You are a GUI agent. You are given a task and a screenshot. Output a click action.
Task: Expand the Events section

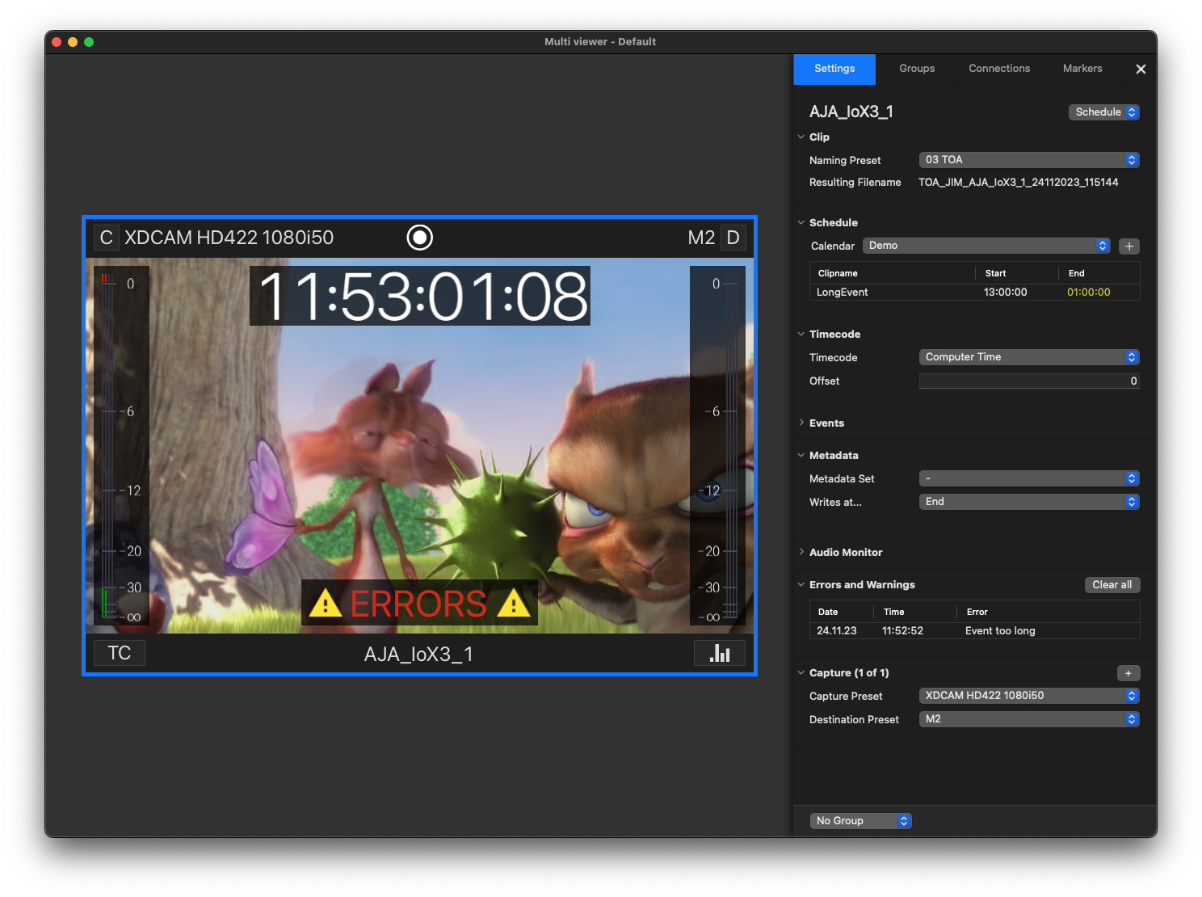[x=801, y=423]
